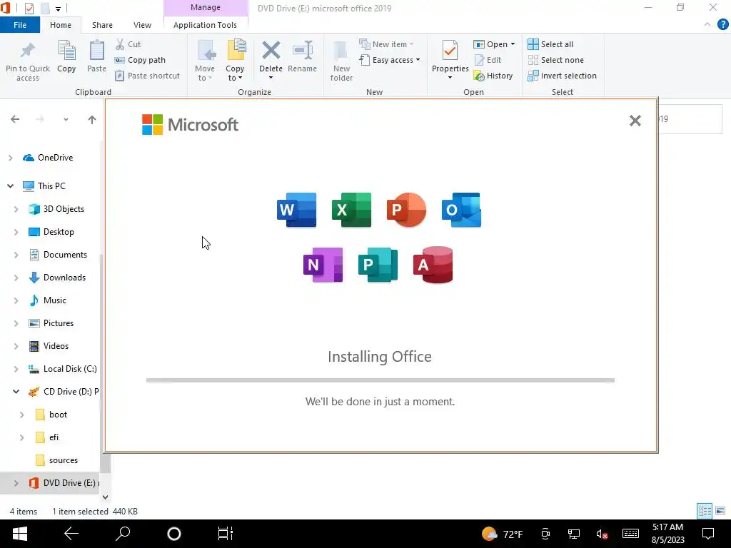Open the Open dropdown in ribbon
Viewport: 731px width, 548px height.
[x=494, y=44]
